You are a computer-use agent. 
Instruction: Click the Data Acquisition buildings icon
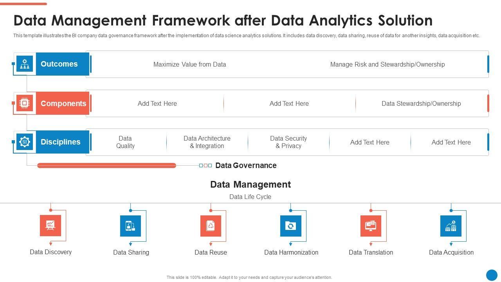coord(451,226)
